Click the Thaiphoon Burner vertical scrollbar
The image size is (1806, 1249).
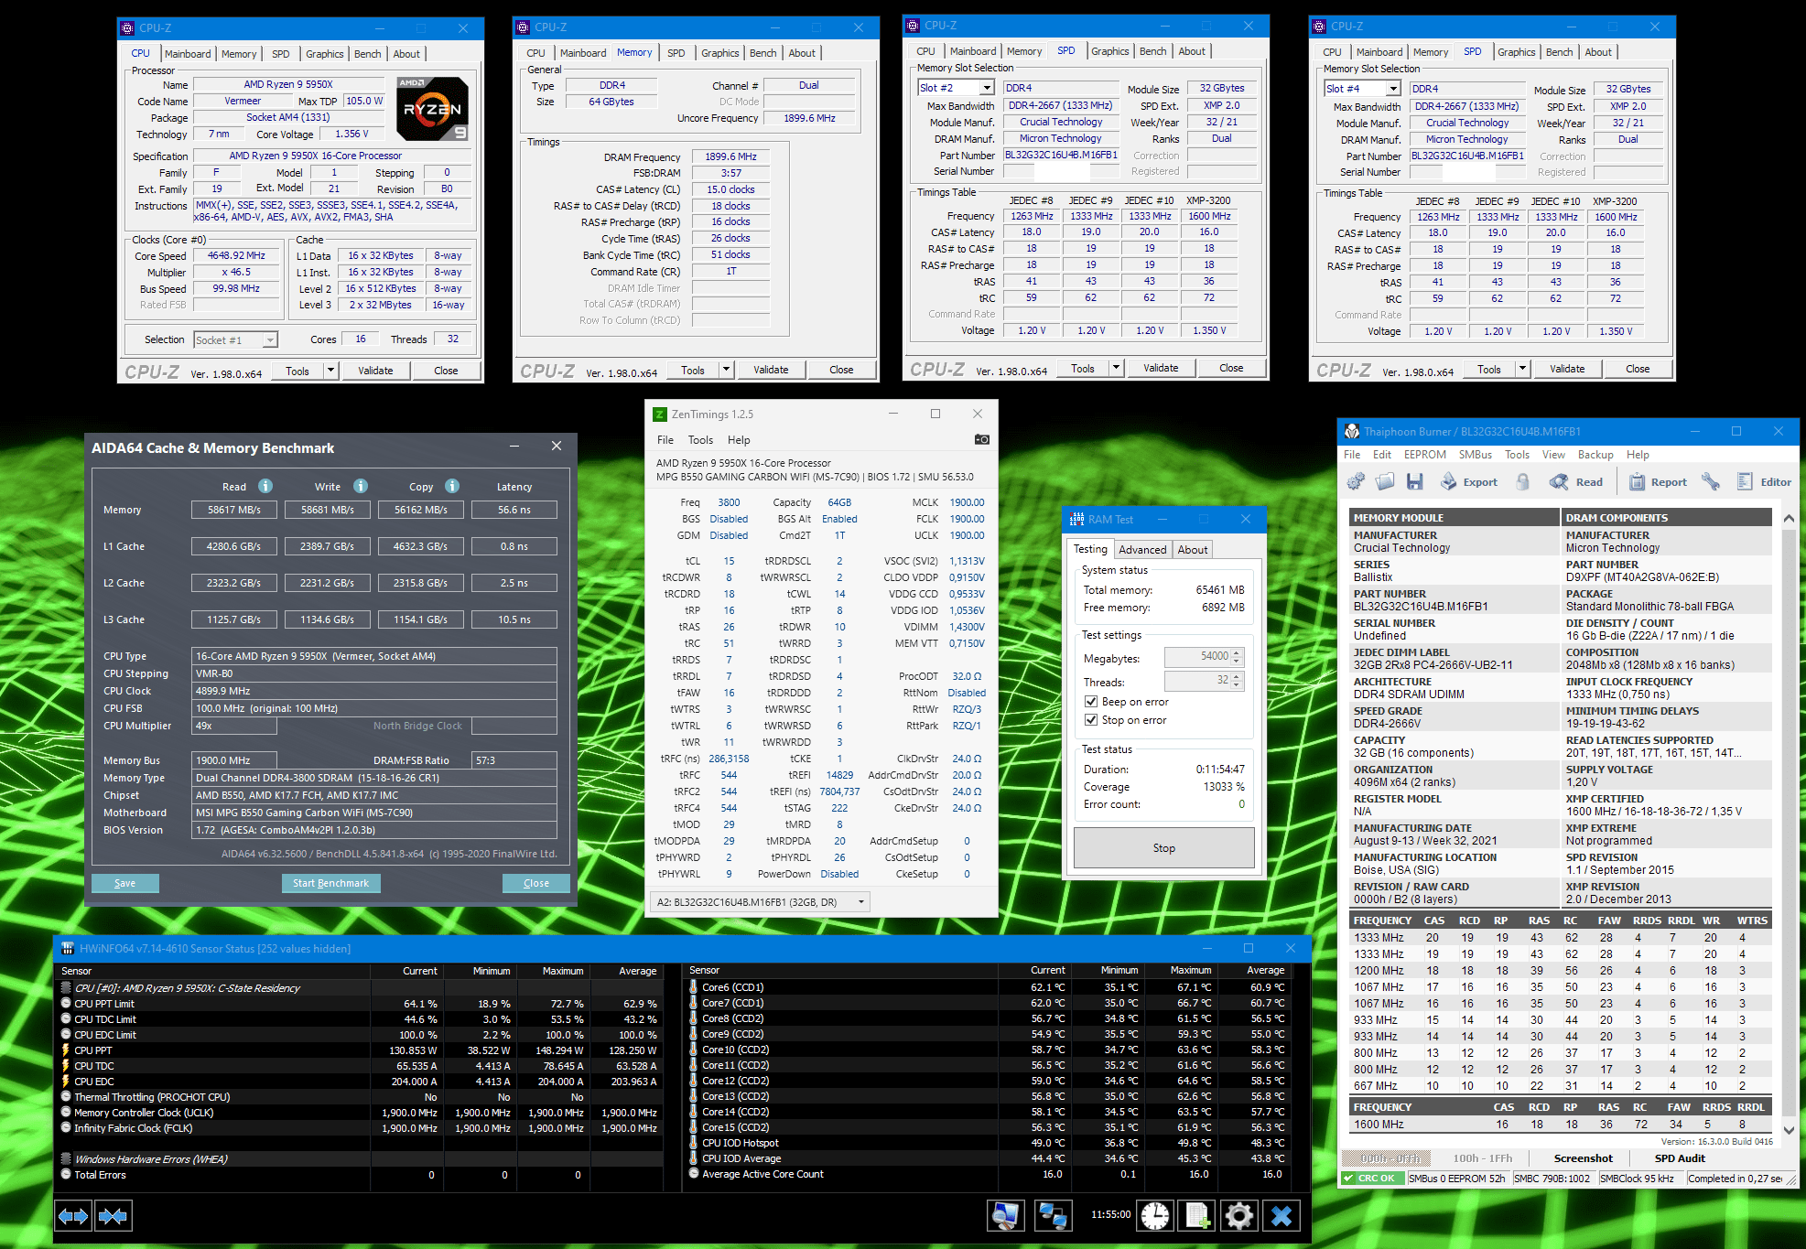(1789, 824)
